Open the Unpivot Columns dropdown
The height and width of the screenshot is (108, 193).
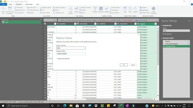(60, 7)
